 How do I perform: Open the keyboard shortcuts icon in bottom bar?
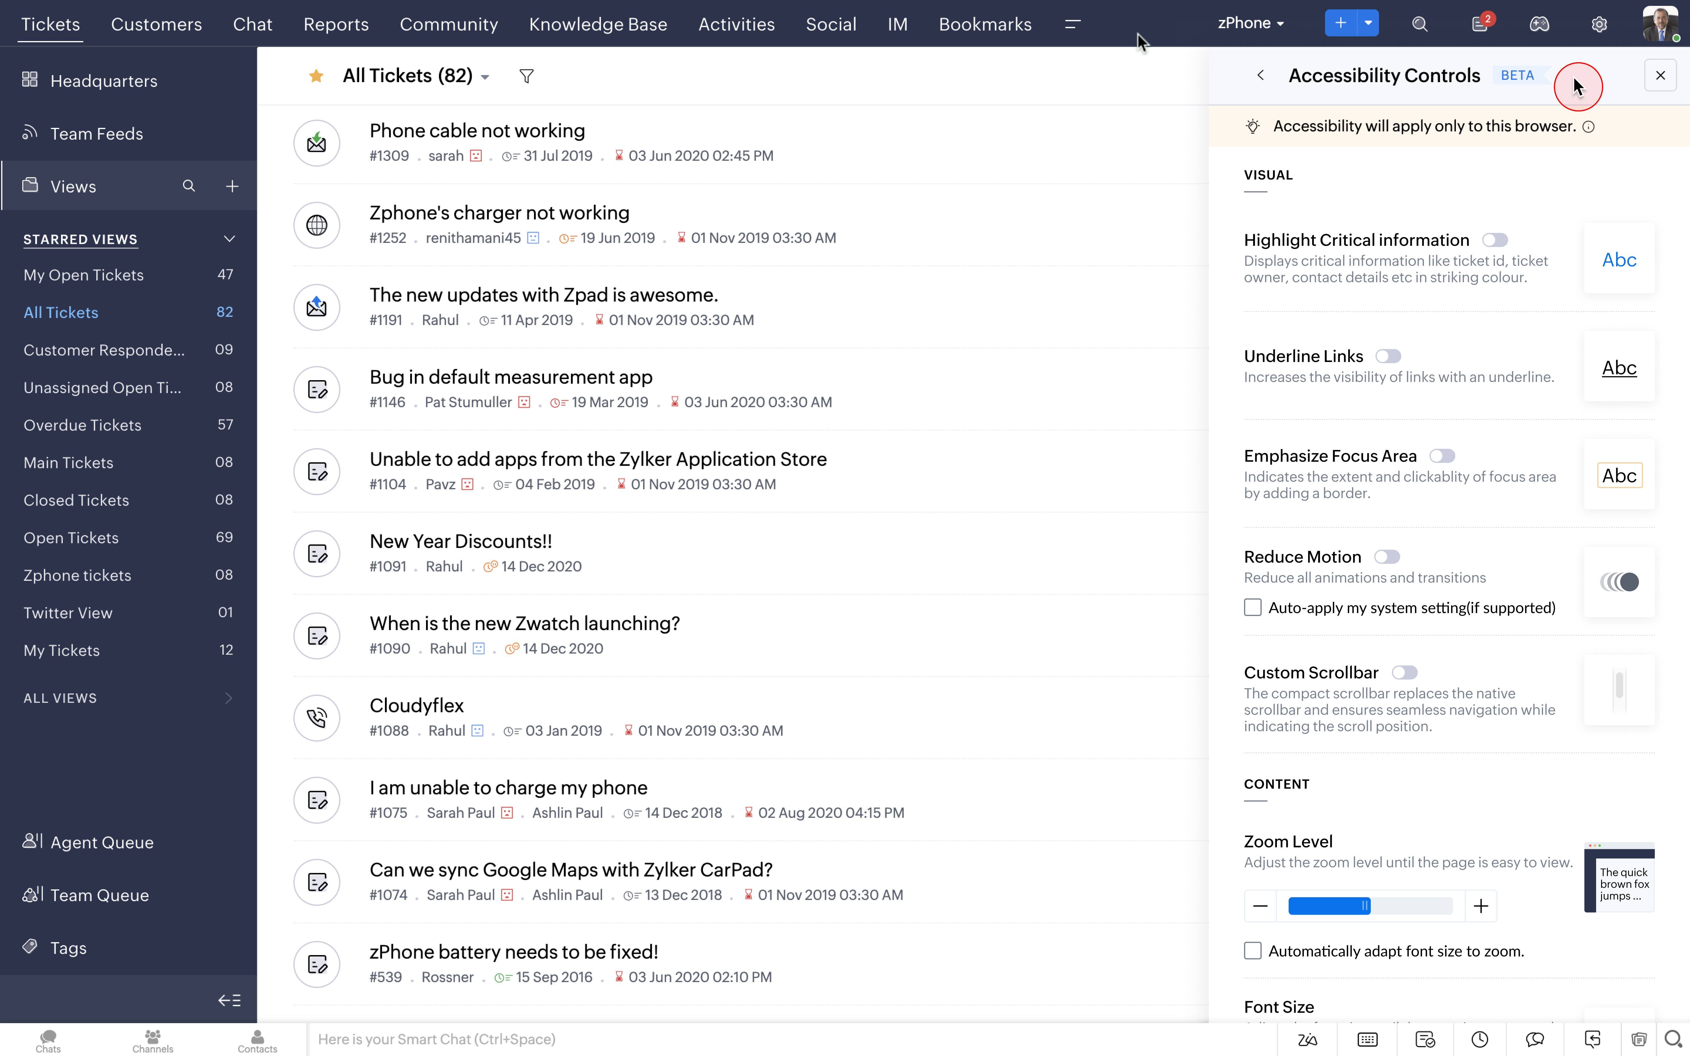(1367, 1039)
